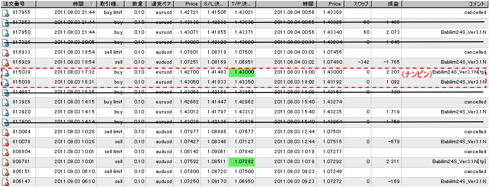Click the open price 1.42721

[x=189, y=12]
